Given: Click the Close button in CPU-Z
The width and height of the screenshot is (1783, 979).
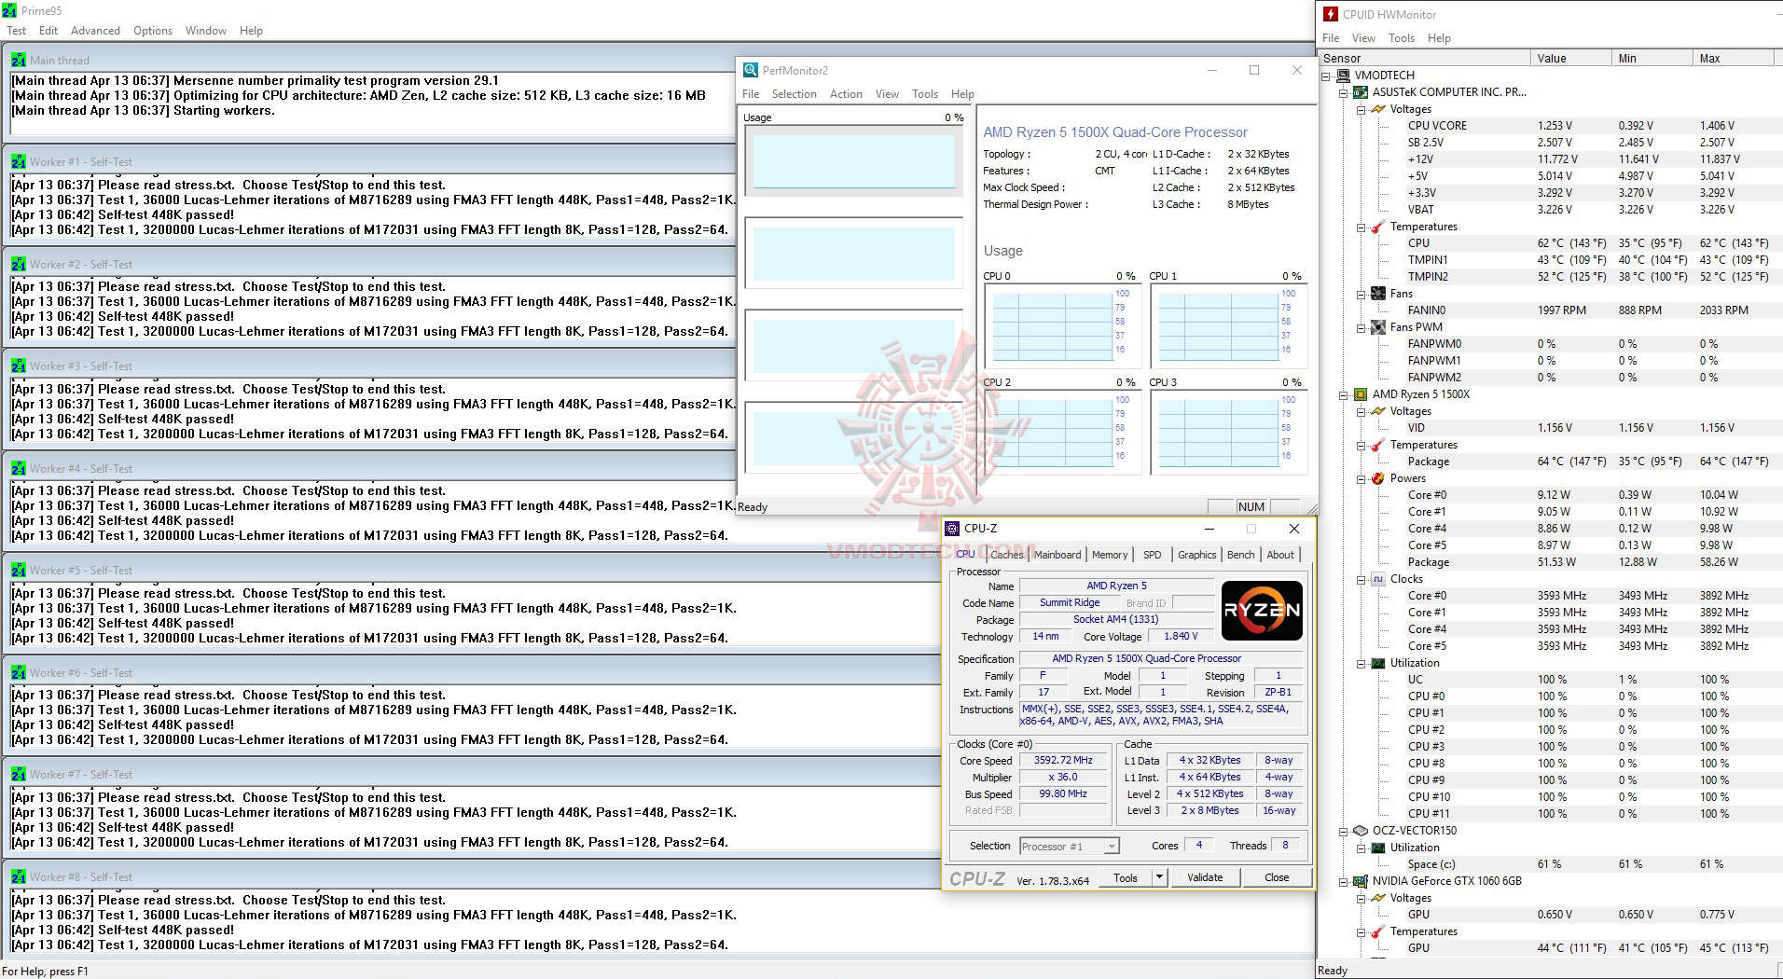Looking at the screenshot, I should [x=1277, y=877].
